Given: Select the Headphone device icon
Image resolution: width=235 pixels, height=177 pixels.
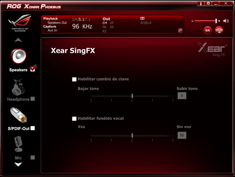Looking at the screenshot, I should (18, 86).
